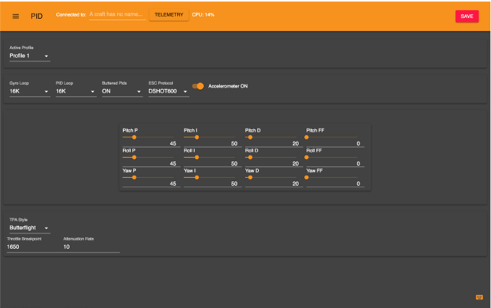Viewport: 491px width, 308px height.
Task: Open the TPA Style dropdown
Action: [x=30, y=228]
